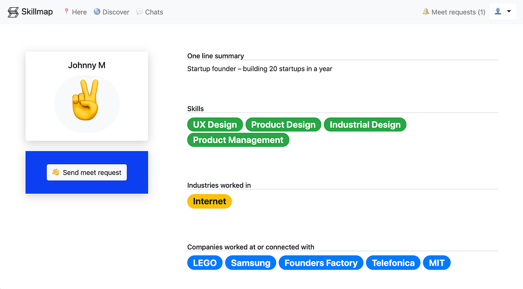Click the yellow Internet industry tag
Viewport: 523px width, 289px height.
point(209,201)
